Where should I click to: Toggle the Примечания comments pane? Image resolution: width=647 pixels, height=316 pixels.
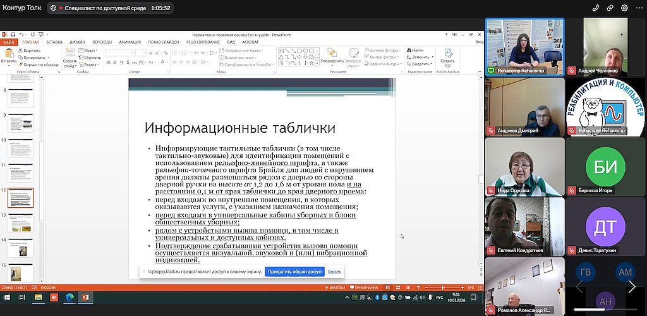tap(364, 287)
